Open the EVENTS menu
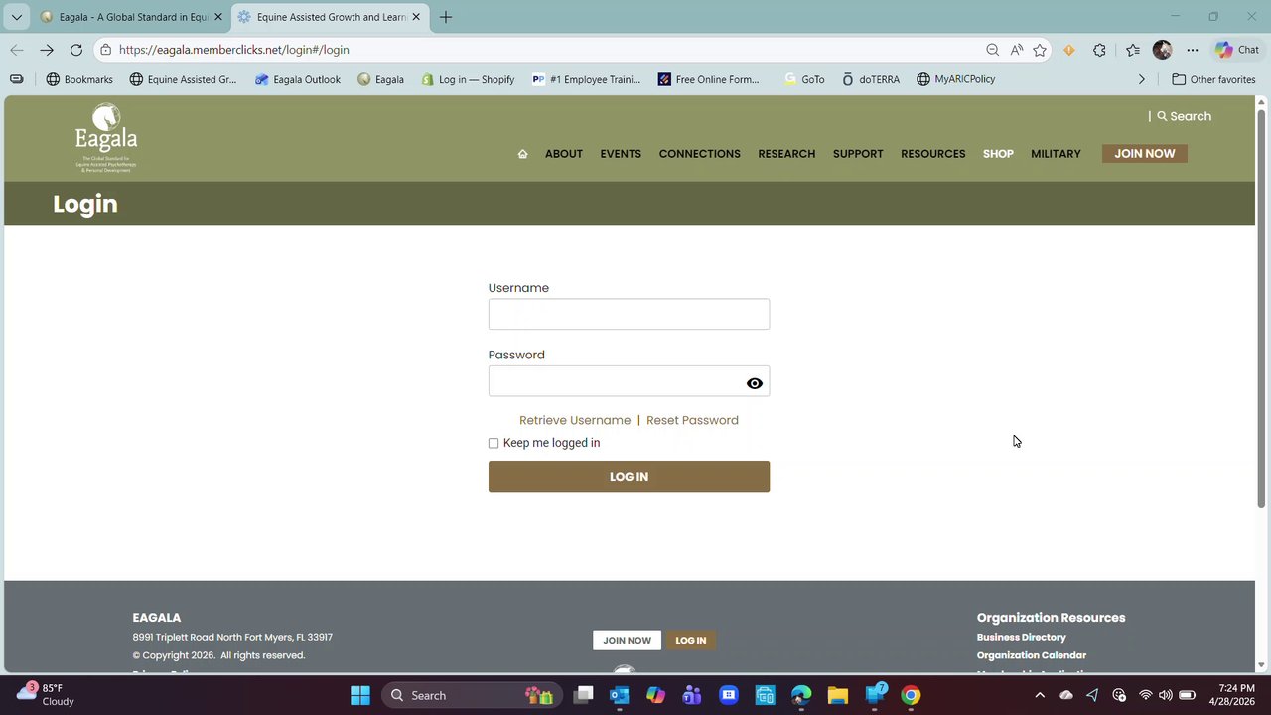 click(621, 154)
